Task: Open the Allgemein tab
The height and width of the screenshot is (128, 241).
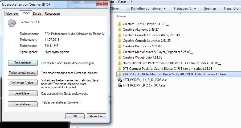Action: click(x=12, y=14)
